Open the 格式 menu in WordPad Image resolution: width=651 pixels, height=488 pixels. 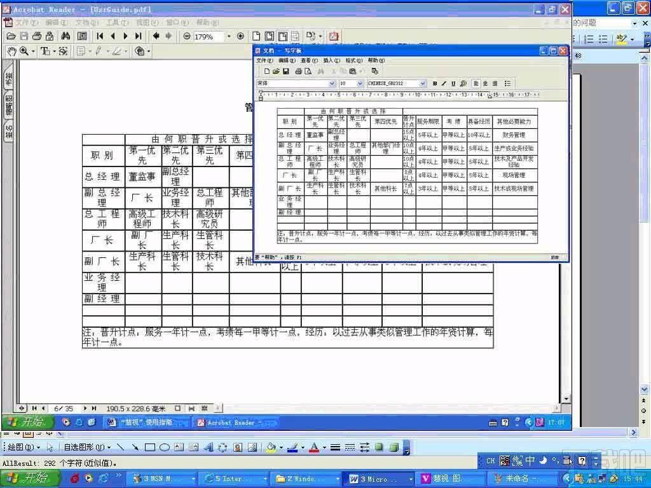pyautogui.click(x=354, y=60)
